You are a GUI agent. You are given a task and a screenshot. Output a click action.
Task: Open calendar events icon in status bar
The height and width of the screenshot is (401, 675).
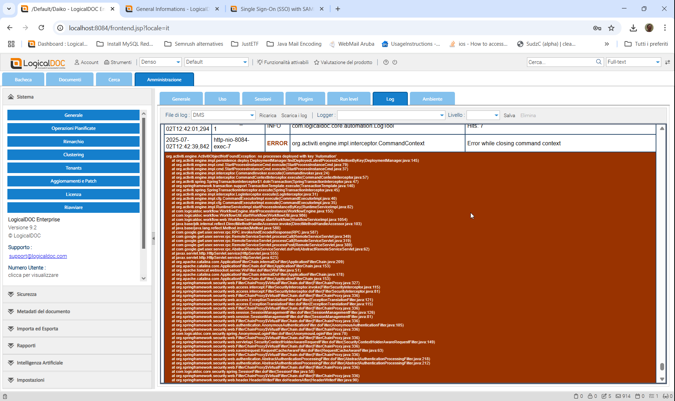(x=638, y=396)
